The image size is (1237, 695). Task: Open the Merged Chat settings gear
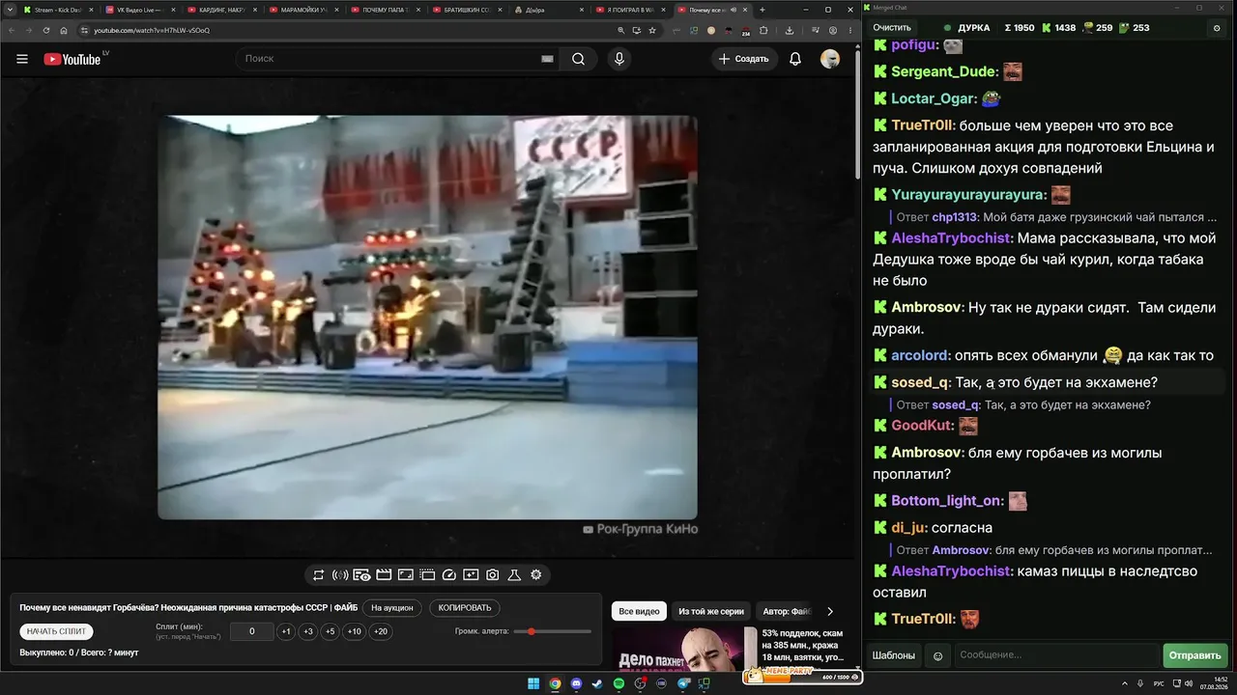click(x=1216, y=28)
